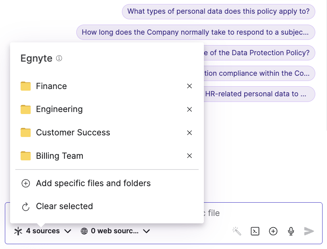Click the circled plus attach icon
This screenshot has width=327, height=249.
click(273, 231)
